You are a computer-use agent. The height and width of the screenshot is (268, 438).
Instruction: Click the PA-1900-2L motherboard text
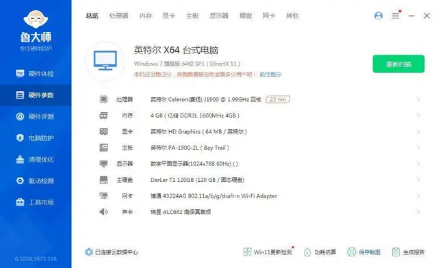pos(190,148)
